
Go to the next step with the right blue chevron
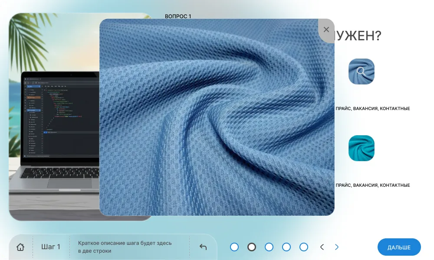337,247
